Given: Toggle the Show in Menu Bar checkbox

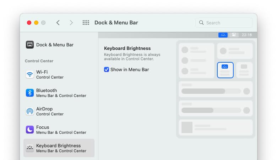Looking at the screenshot, I should coord(106,69).
